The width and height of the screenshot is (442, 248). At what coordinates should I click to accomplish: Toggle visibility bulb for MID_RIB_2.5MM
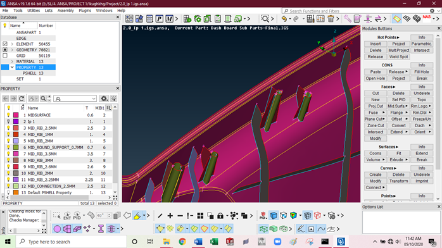pos(8,128)
